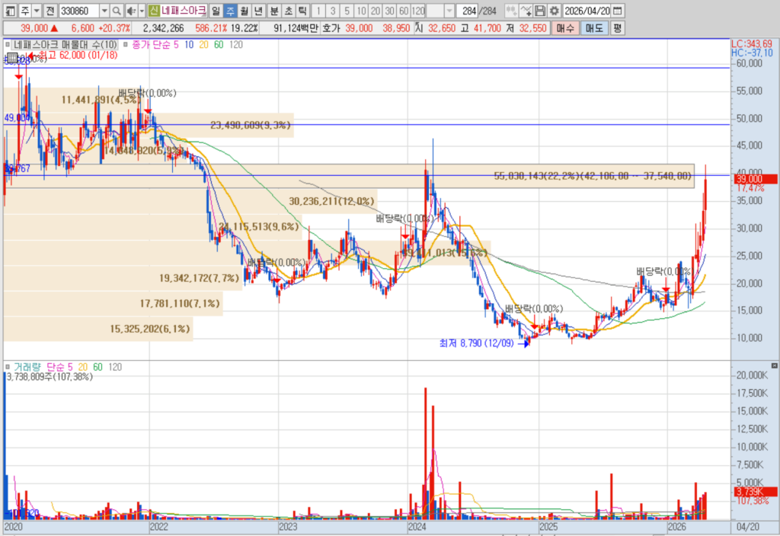Select interval 120 button
The width and height of the screenshot is (780, 536).
(418, 11)
